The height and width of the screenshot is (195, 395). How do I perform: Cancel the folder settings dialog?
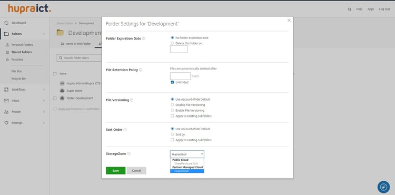coord(136,171)
